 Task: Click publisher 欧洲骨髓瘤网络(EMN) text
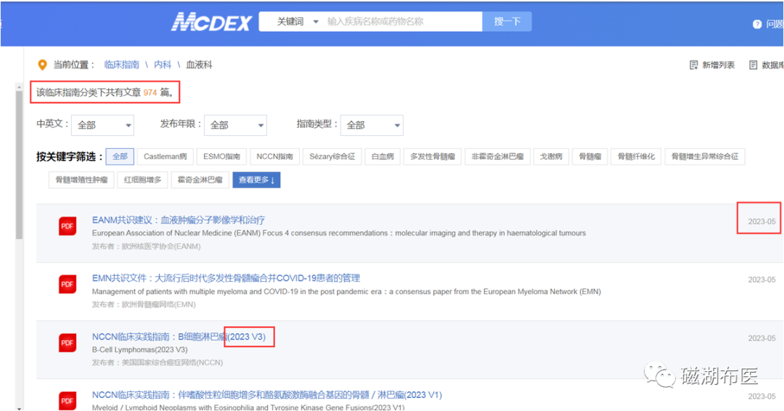click(x=158, y=304)
